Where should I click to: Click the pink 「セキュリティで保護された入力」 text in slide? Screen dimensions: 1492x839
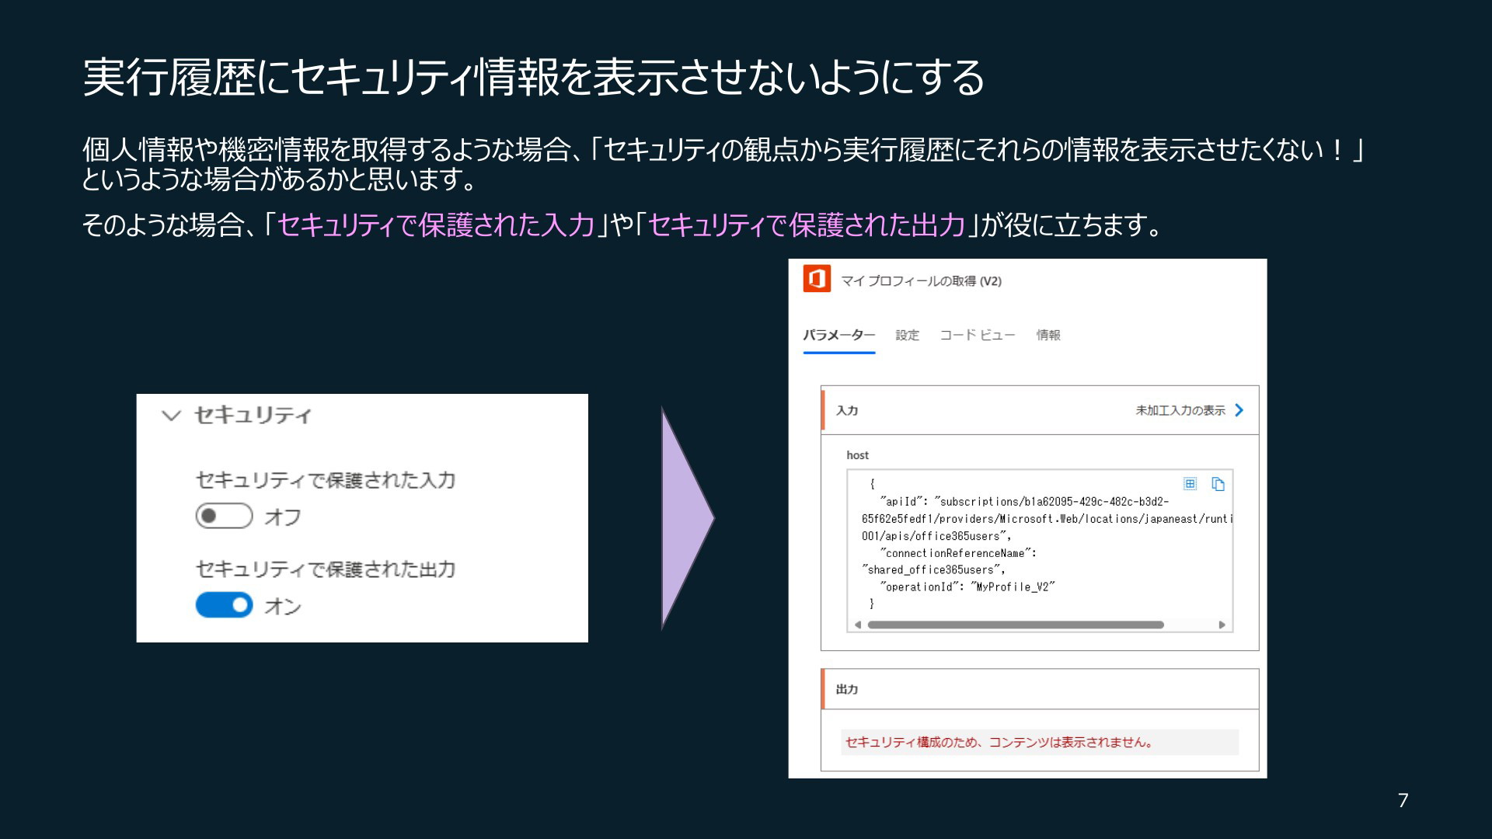436,225
